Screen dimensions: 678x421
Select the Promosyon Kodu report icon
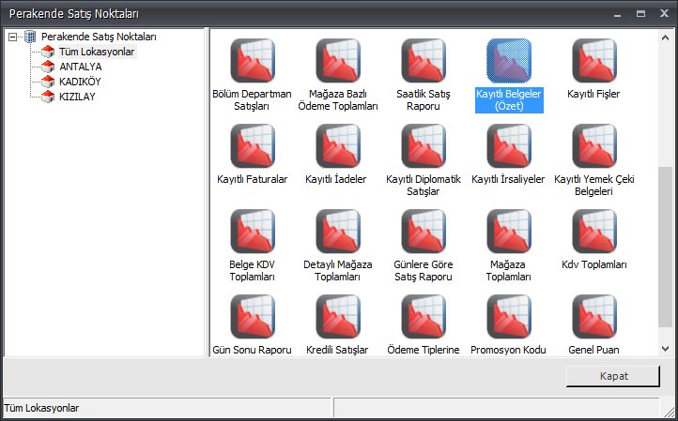click(509, 317)
